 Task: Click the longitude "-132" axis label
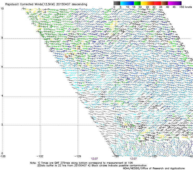[40, 156]
